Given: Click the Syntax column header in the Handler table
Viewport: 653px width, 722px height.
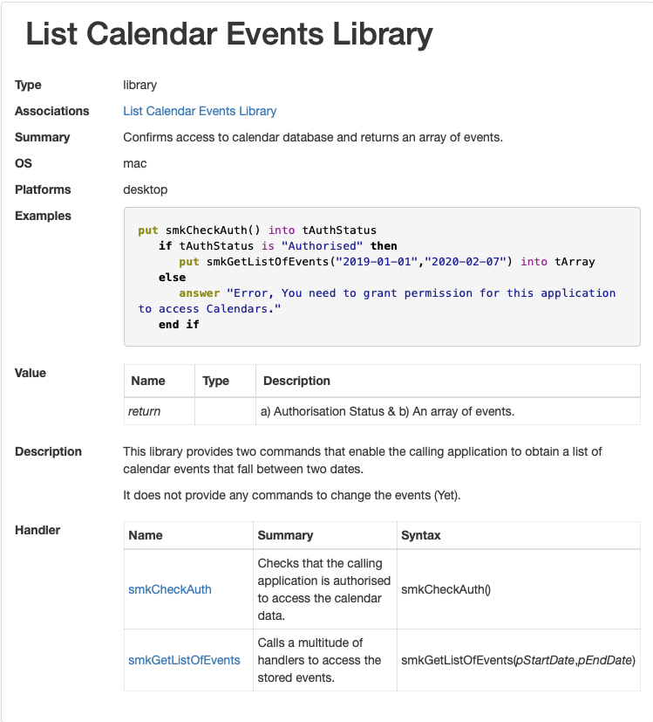Looking at the screenshot, I should (420, 535).
